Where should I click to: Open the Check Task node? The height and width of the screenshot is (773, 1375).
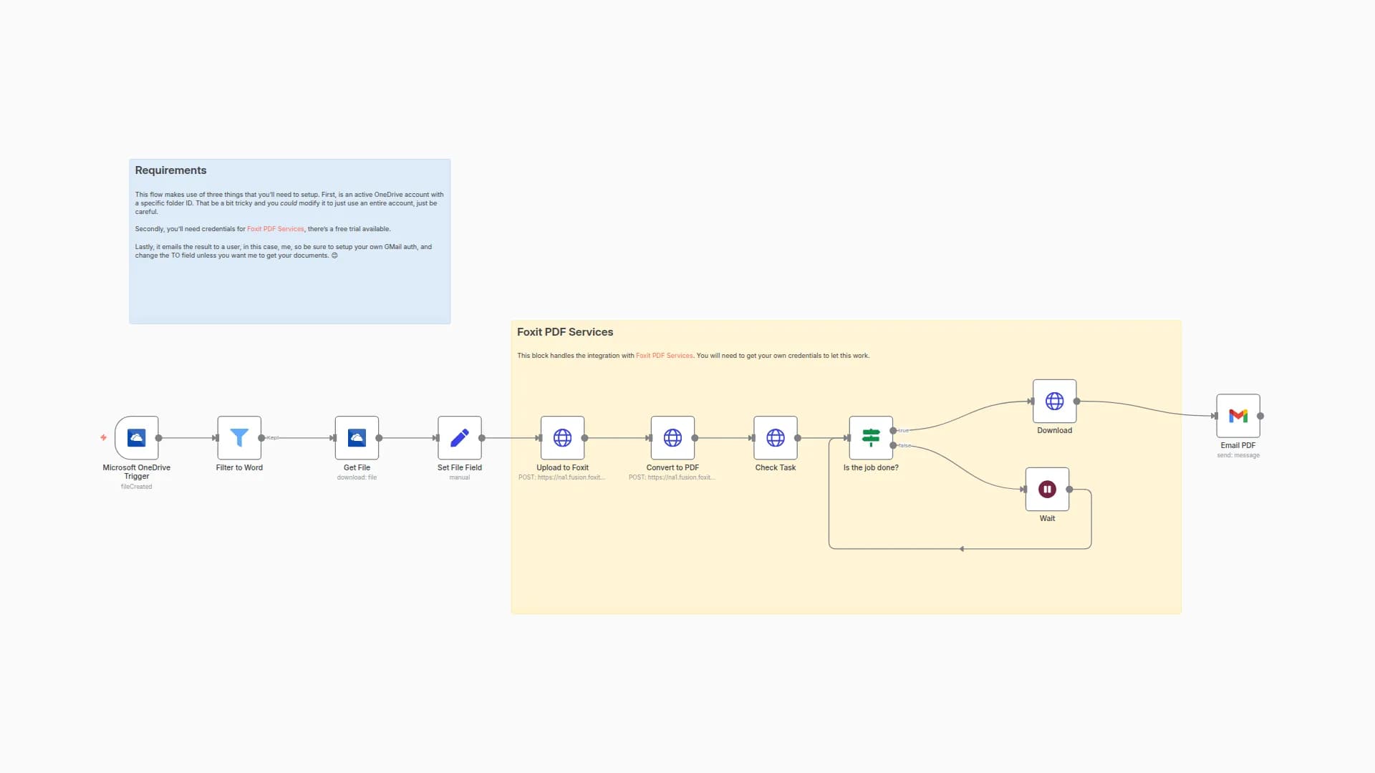tap(776, 438)
